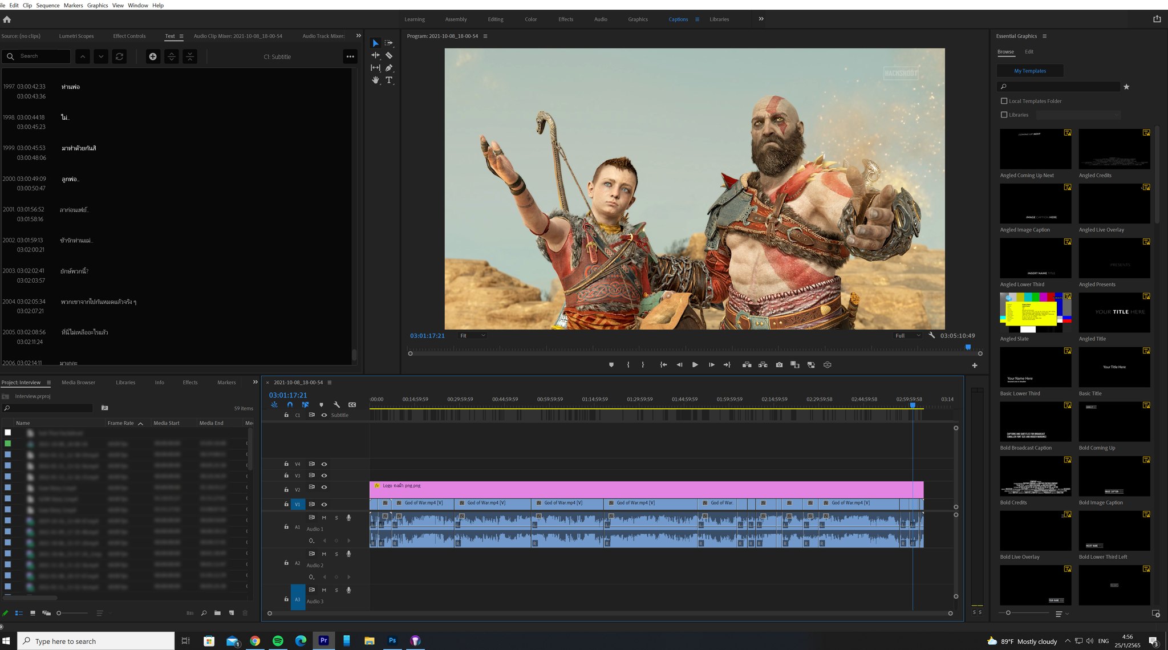Viewport: 1168px width, 650px height.
Task: Open the Edit tab in Essential Graphics
Action: (1029, 52)
